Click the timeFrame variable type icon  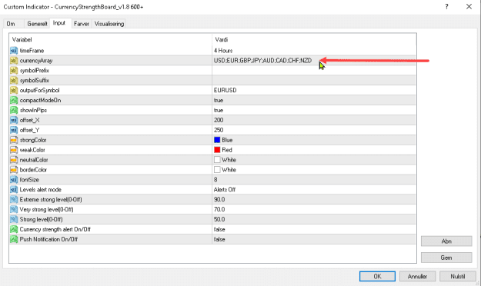pos(14,51)
